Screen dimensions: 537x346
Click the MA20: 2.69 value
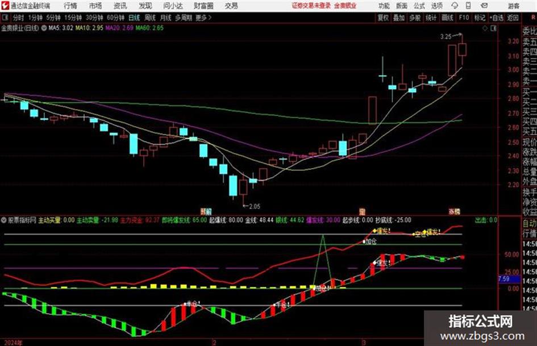click(119, 28)
